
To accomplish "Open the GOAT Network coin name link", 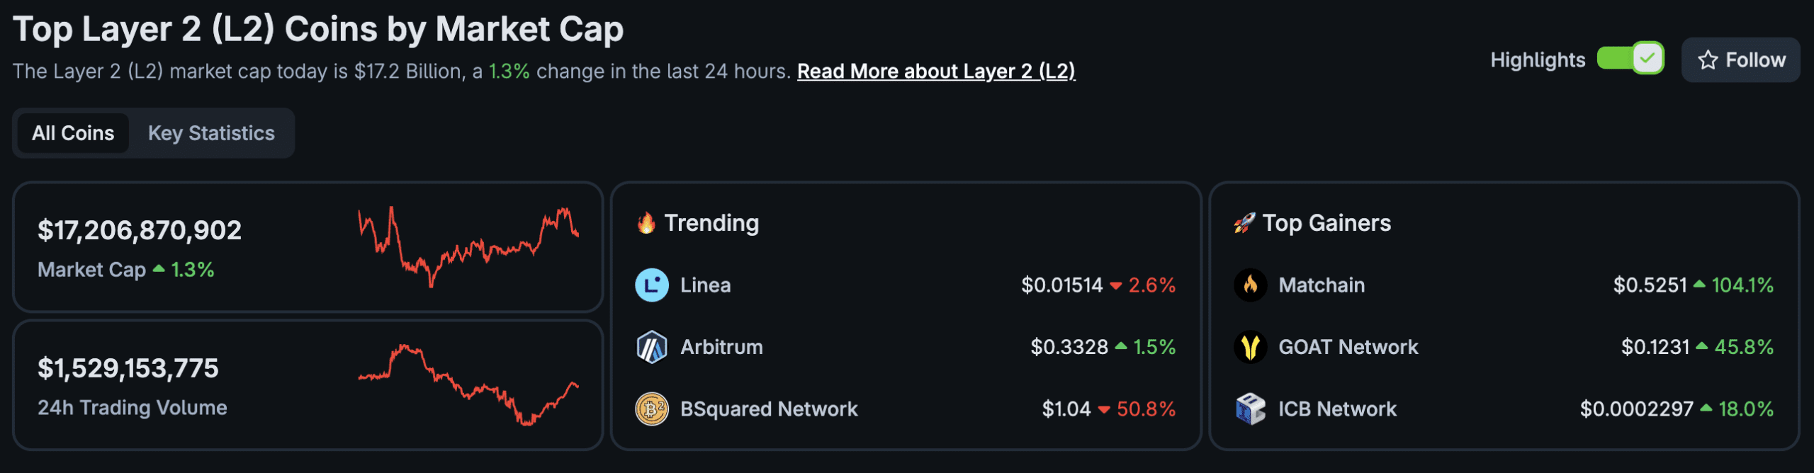I will pyautogui.click(x=1348, y=347).
